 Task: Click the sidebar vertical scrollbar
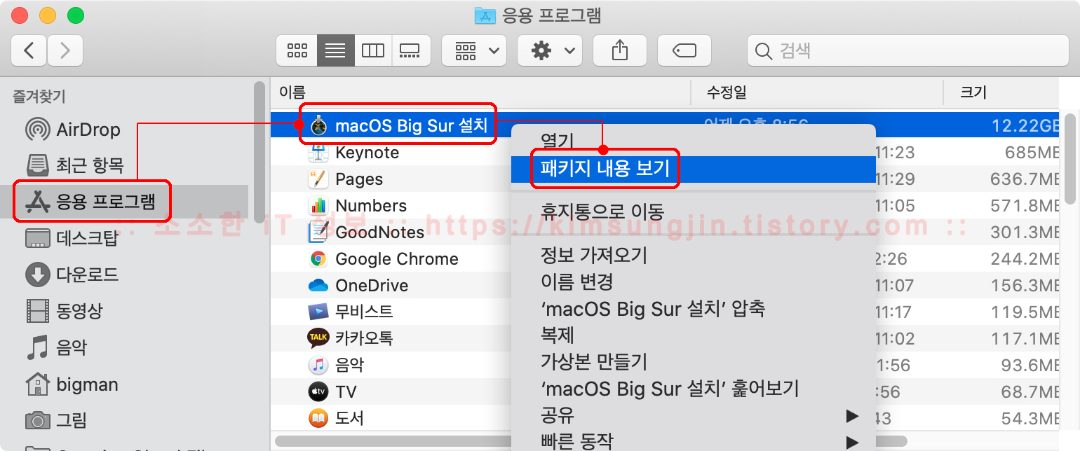pos(260,152)
